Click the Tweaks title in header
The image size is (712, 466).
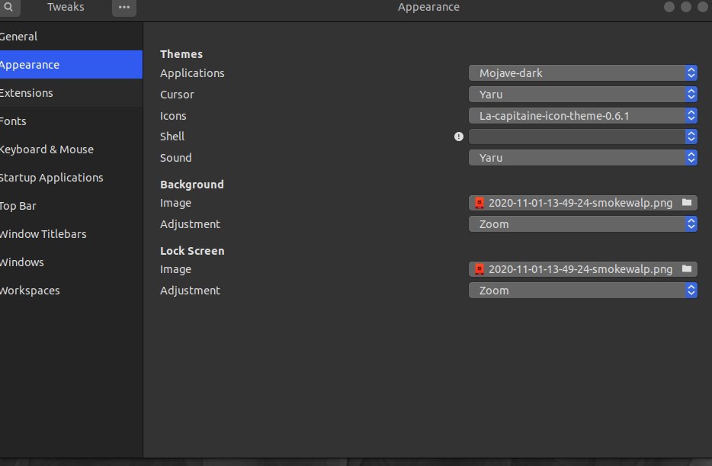(66, 7)
